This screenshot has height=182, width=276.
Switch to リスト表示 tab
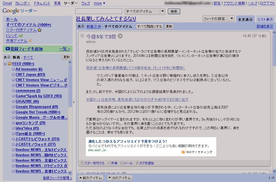tap(265, 19)
